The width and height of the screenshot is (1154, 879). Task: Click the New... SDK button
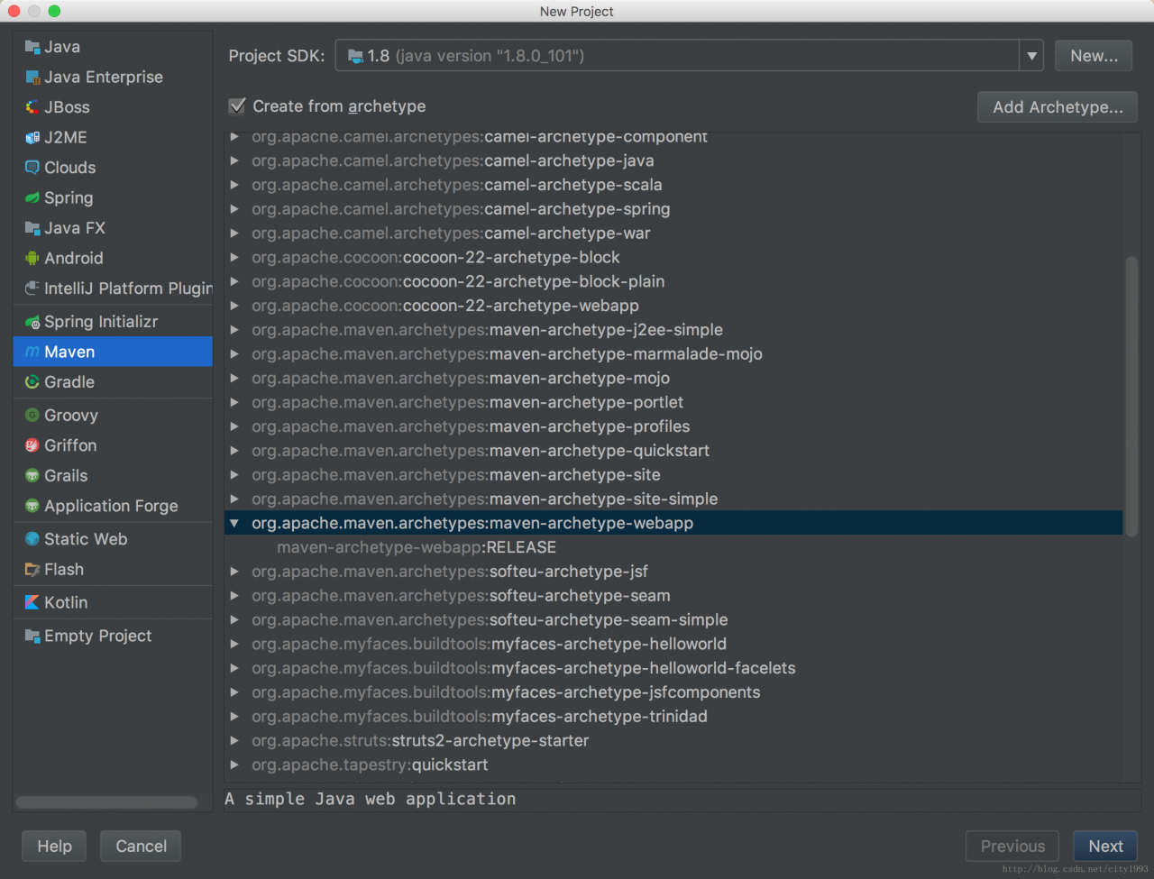[1094, 56]
